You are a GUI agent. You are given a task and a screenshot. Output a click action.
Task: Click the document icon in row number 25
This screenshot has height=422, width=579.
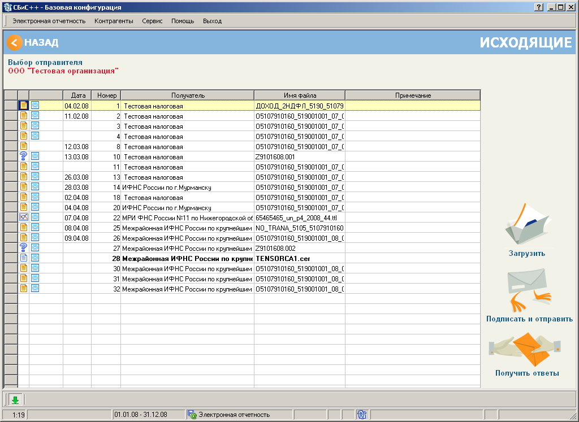pos(24,228)
